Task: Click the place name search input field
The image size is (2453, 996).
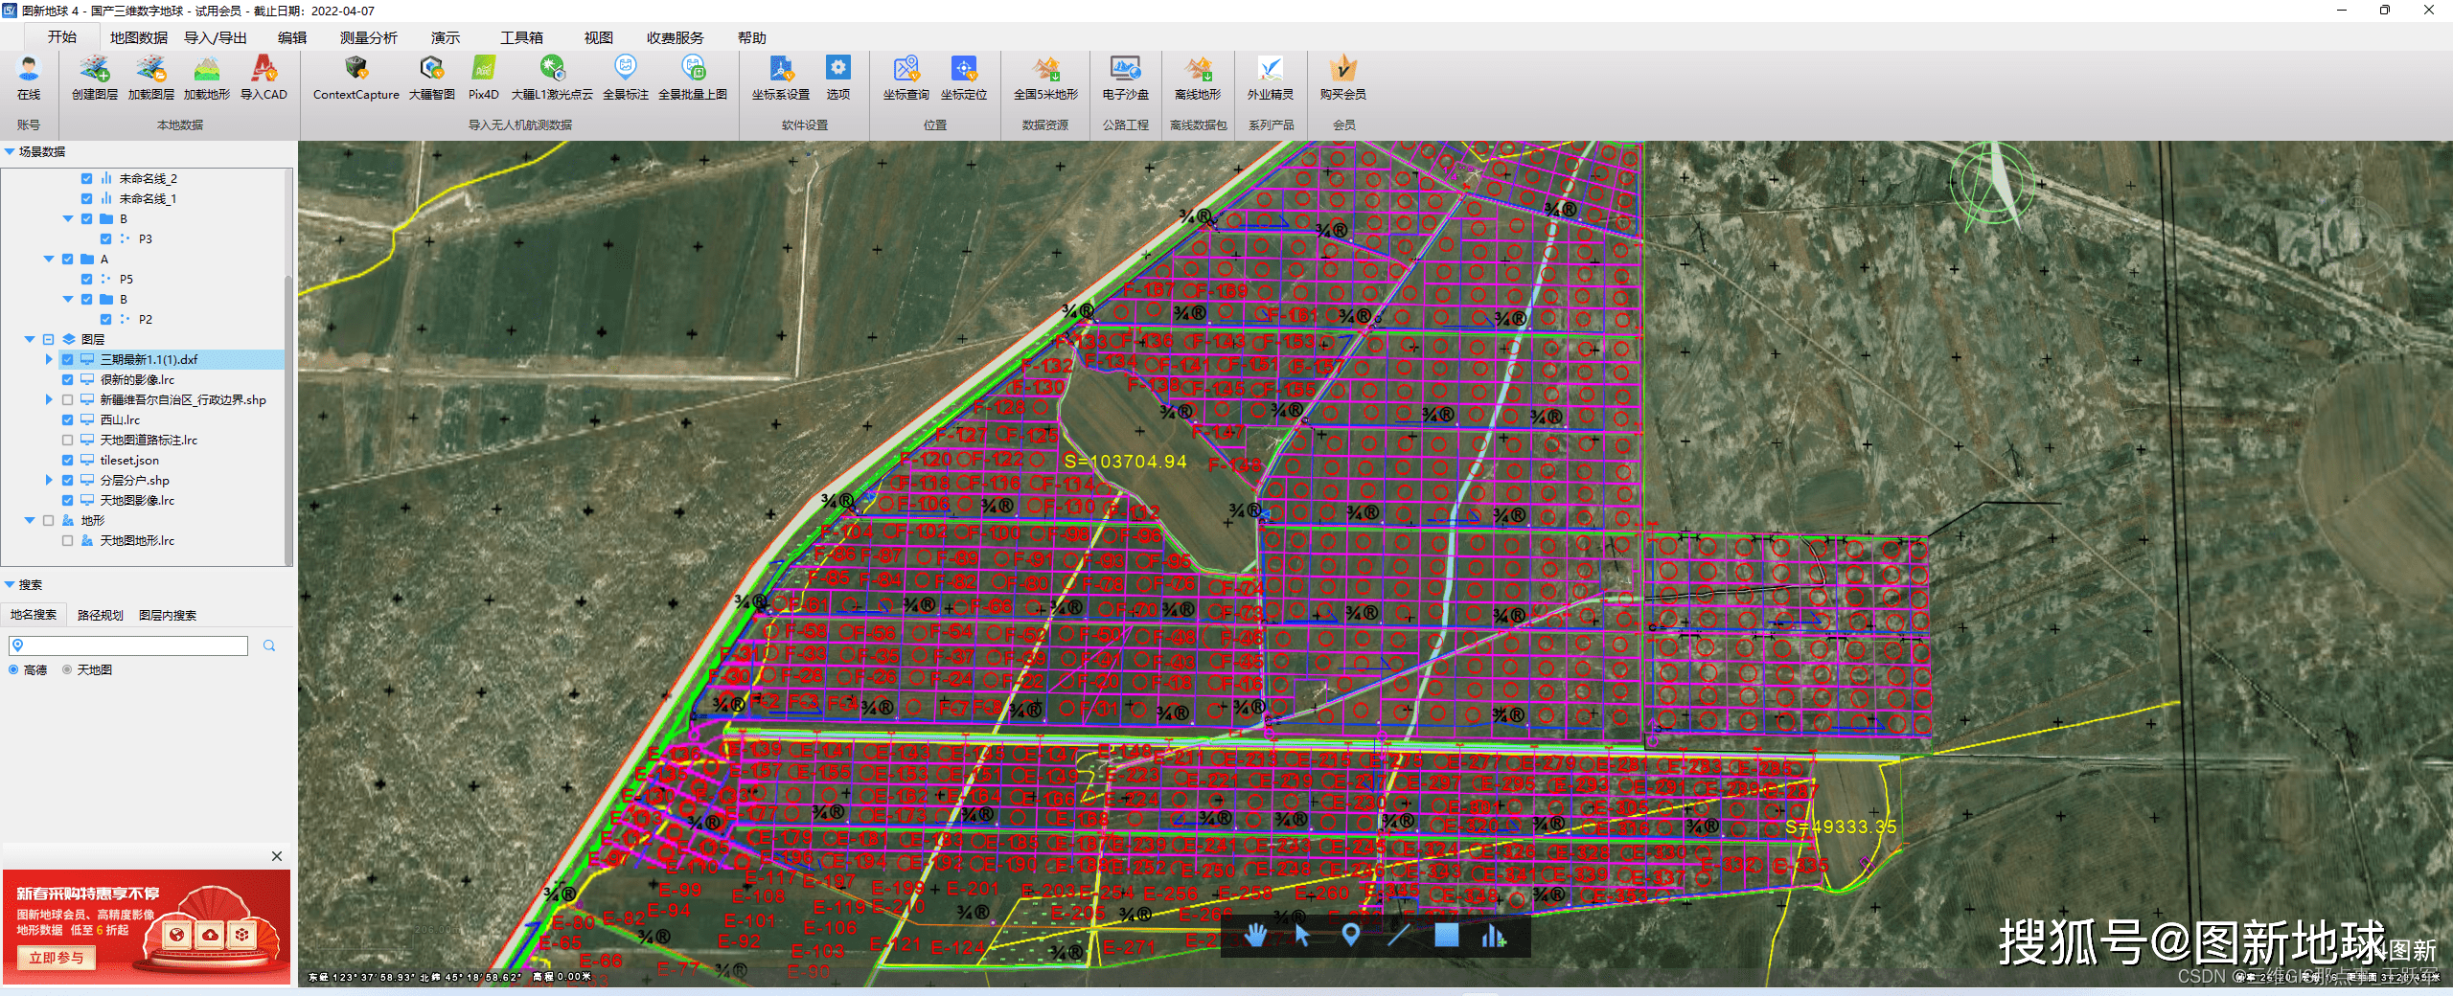Action: [134, 646]
